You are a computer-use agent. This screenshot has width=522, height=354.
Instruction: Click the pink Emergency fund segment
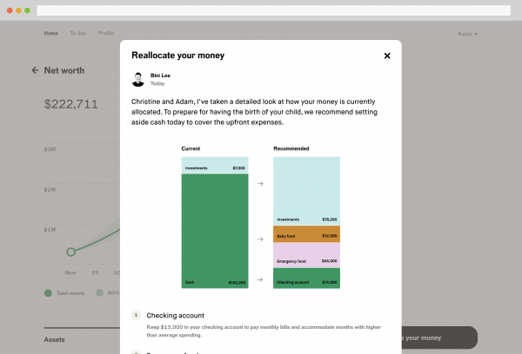tap(306, 254)
